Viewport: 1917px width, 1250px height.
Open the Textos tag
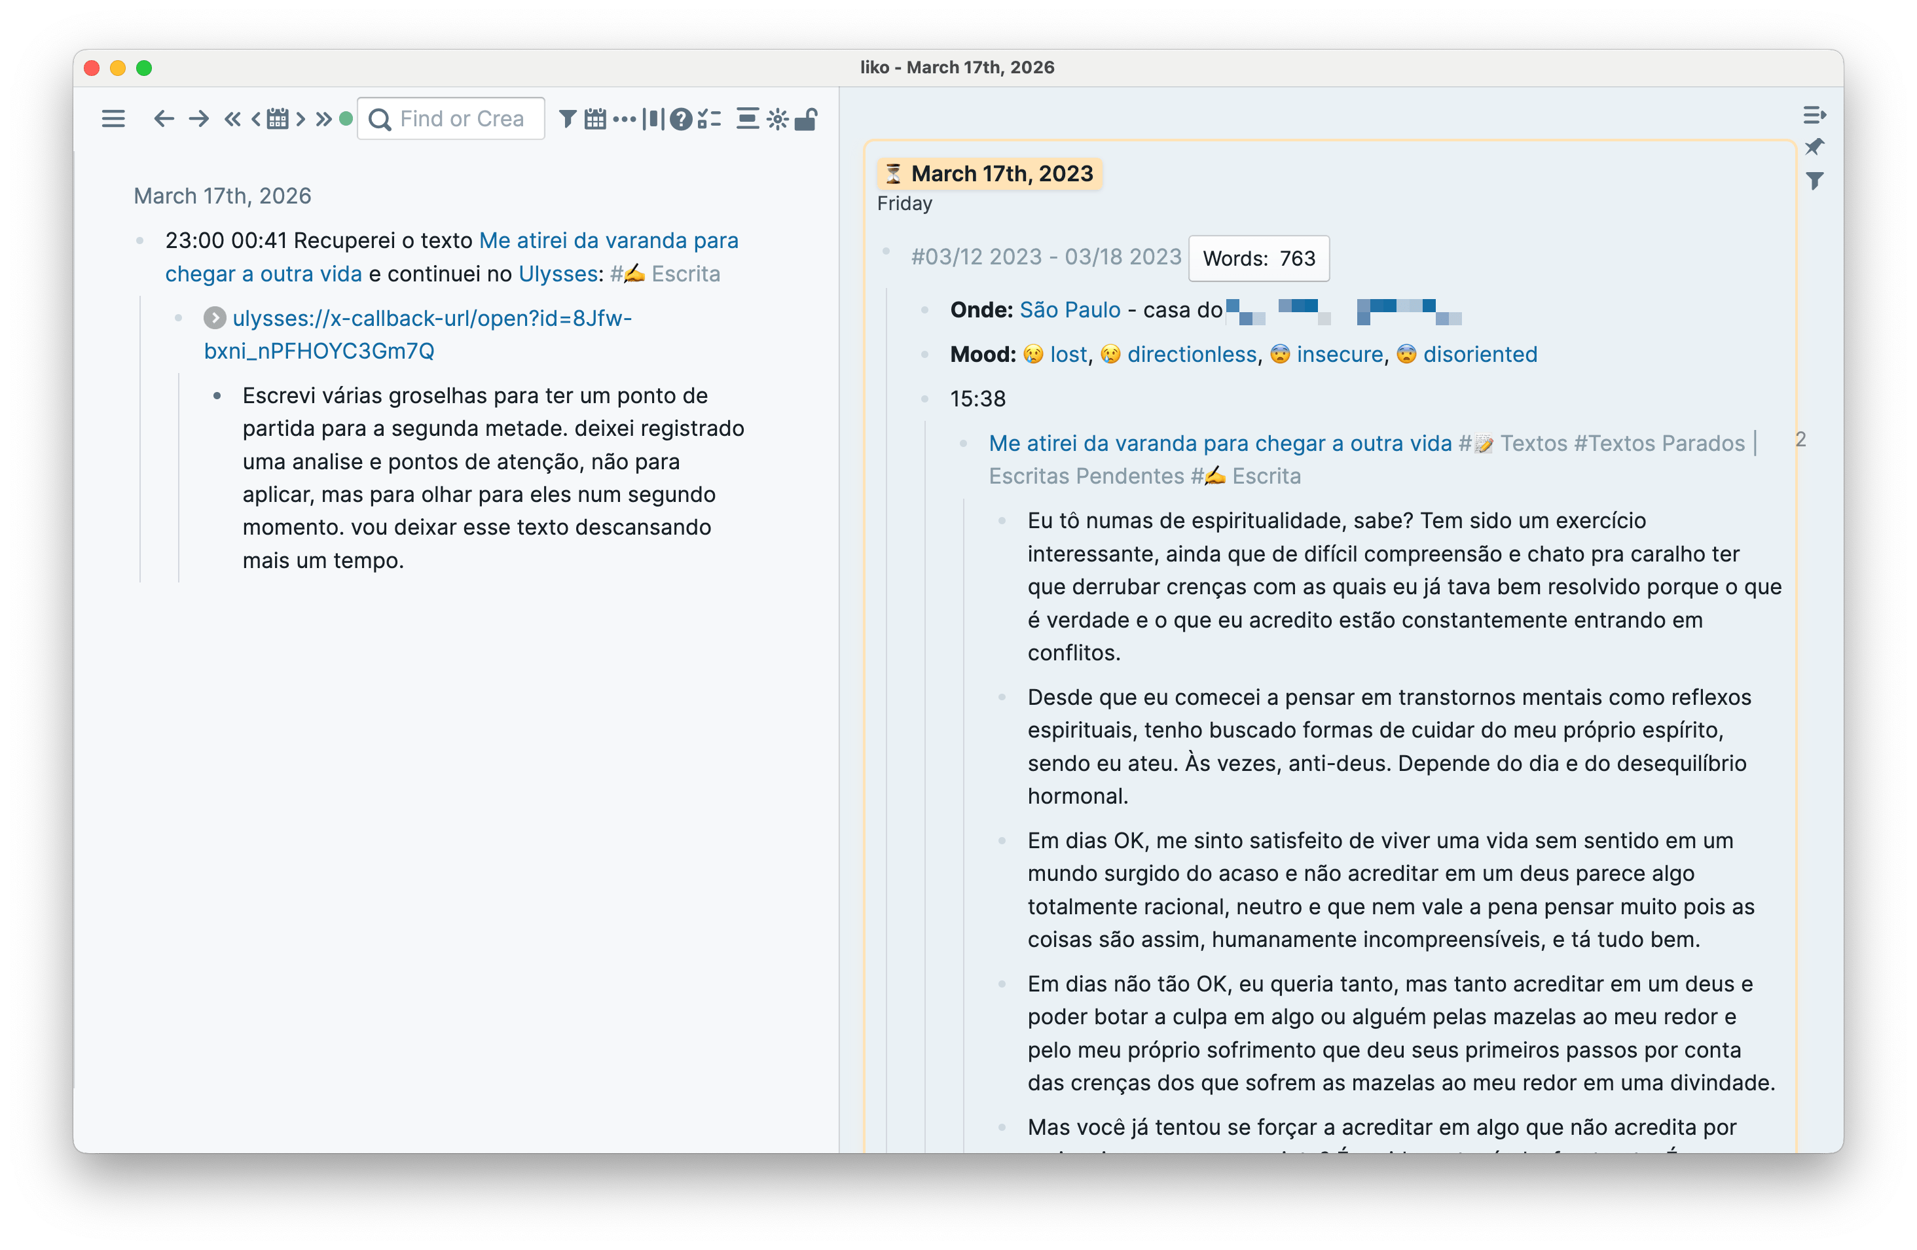tap(1512, 442)
